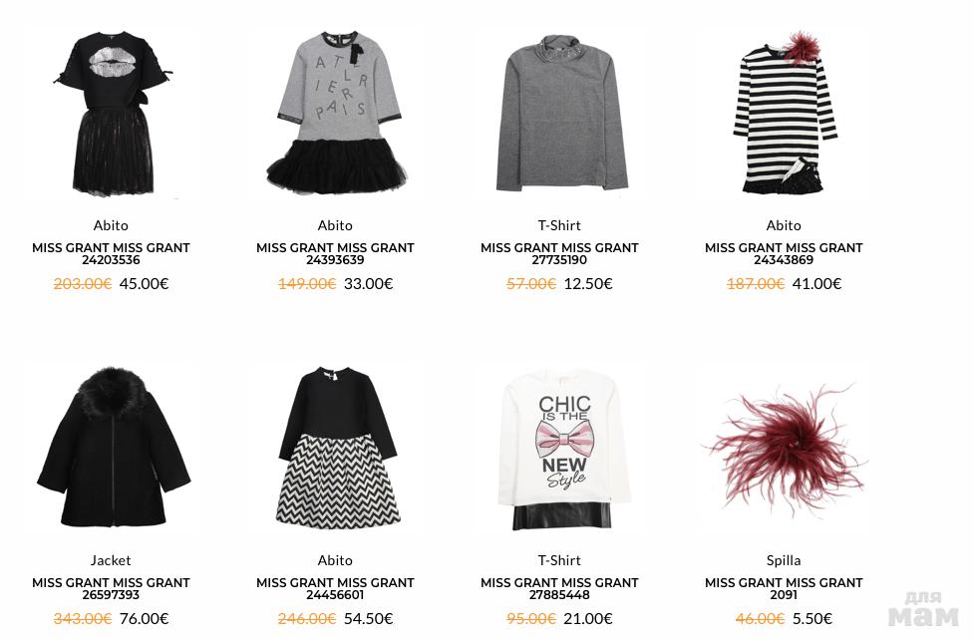Open the black lips-print dress image
Screen dimensions: 974x641
pos(112,114)
